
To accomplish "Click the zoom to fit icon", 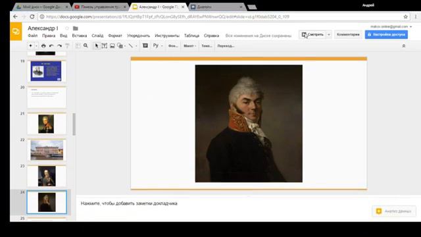I will (78, 46).
